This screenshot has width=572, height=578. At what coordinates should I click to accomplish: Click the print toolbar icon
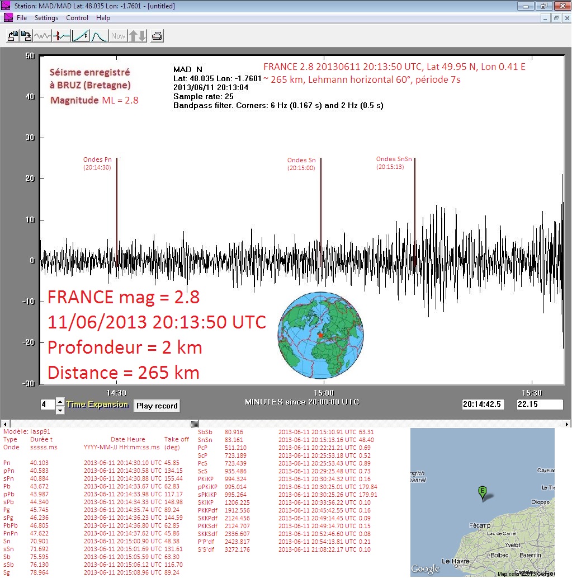(157, 36)
